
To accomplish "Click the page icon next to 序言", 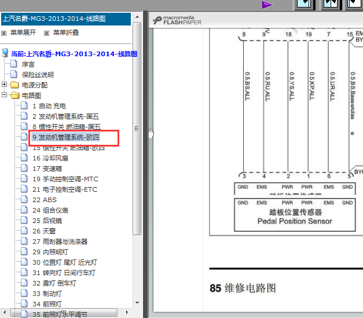I will coord(14,64).
